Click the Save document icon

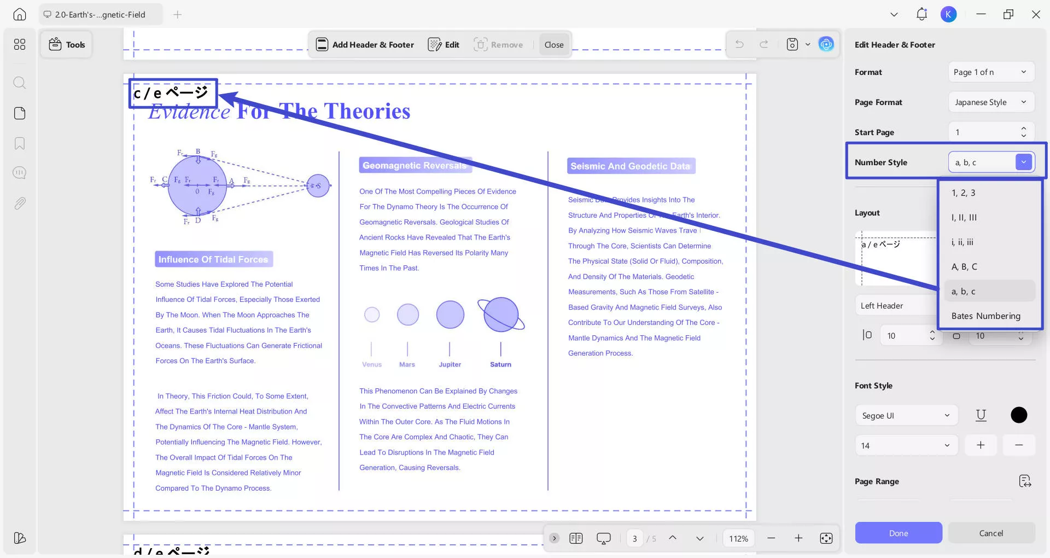[x=791, y=44]
